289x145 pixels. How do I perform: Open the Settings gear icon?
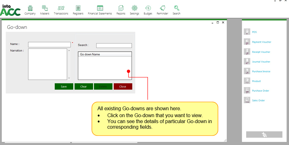(x=134, y=8)
